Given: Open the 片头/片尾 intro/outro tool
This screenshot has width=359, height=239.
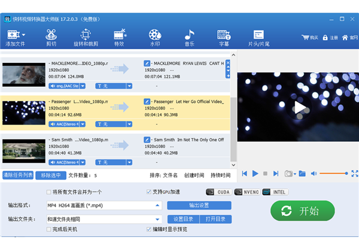Looking at the screenshot, I should (258, 38).
